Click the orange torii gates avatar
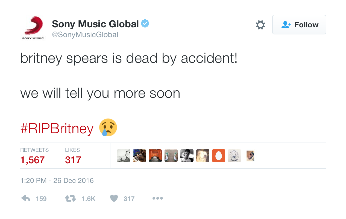The height and width of the screenshot is (219, 346). click(x=155, y=156)
